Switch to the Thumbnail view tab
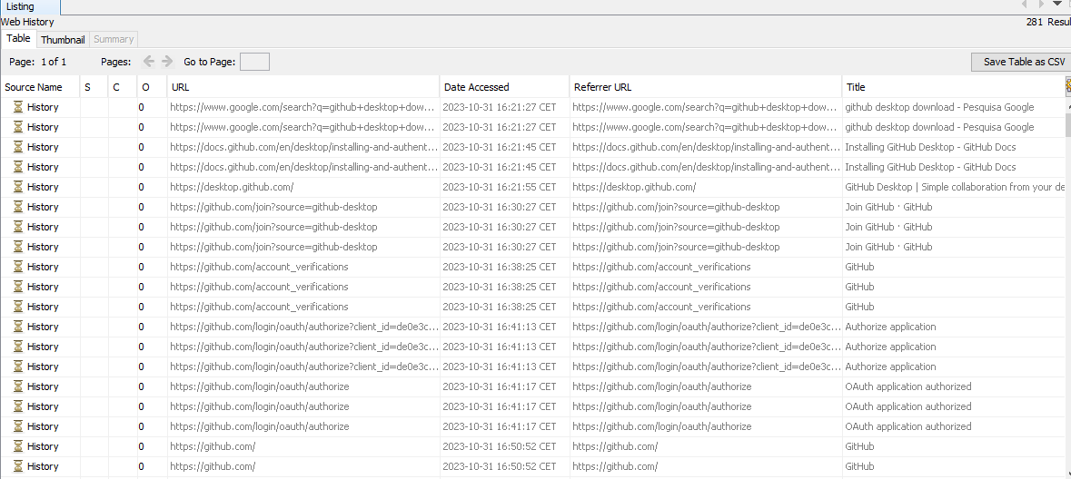 pyautogui.click(x=63, y=40)
